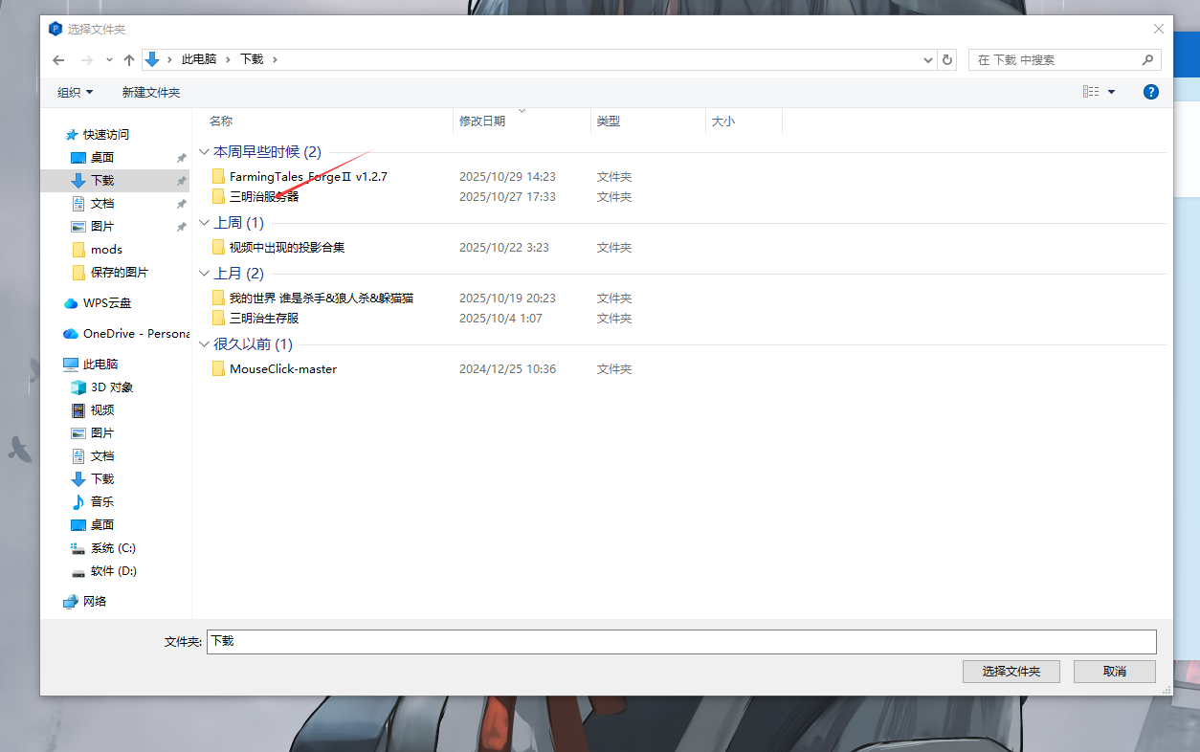
Task: Click the 此电脑 breadcrumb in address bar
Action: point(199,59)
